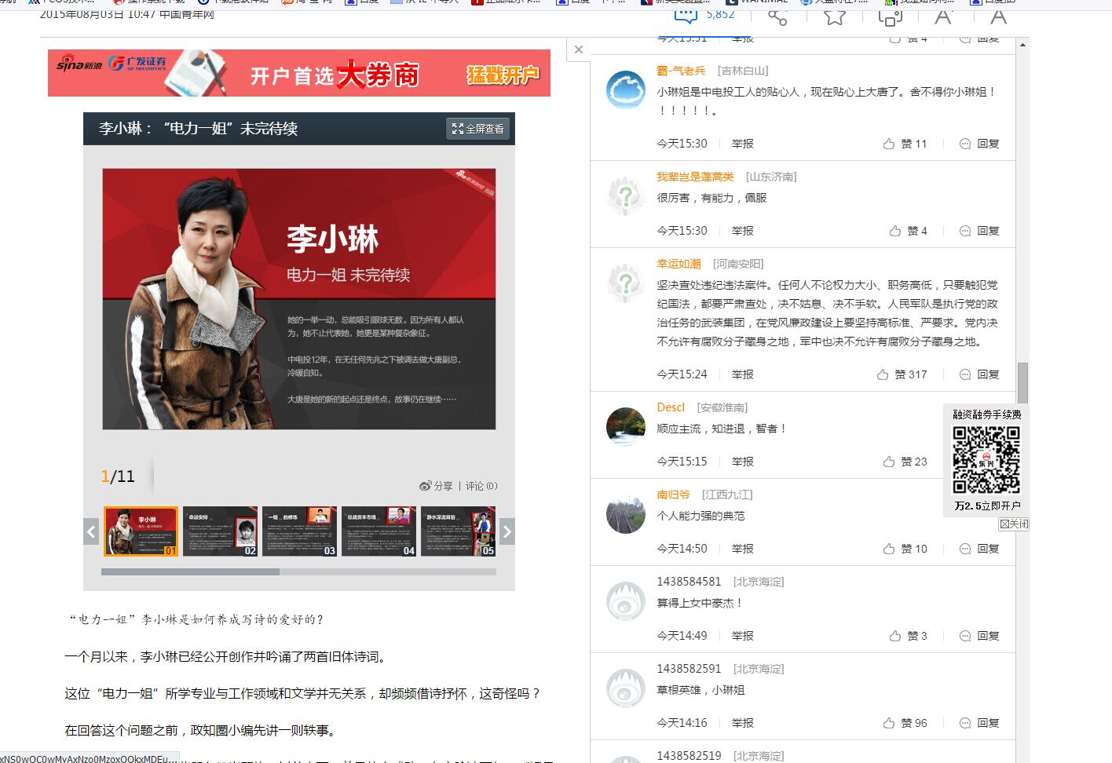Go to next gallery thumbnails
The image size is (1112, 763).
(x=507, y=531)
